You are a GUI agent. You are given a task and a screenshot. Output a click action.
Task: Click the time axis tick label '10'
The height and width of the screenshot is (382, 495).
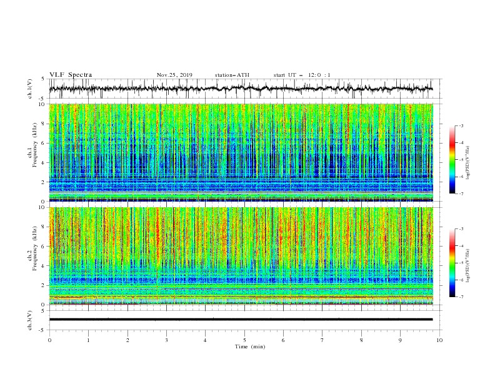(x=439, y=340)
